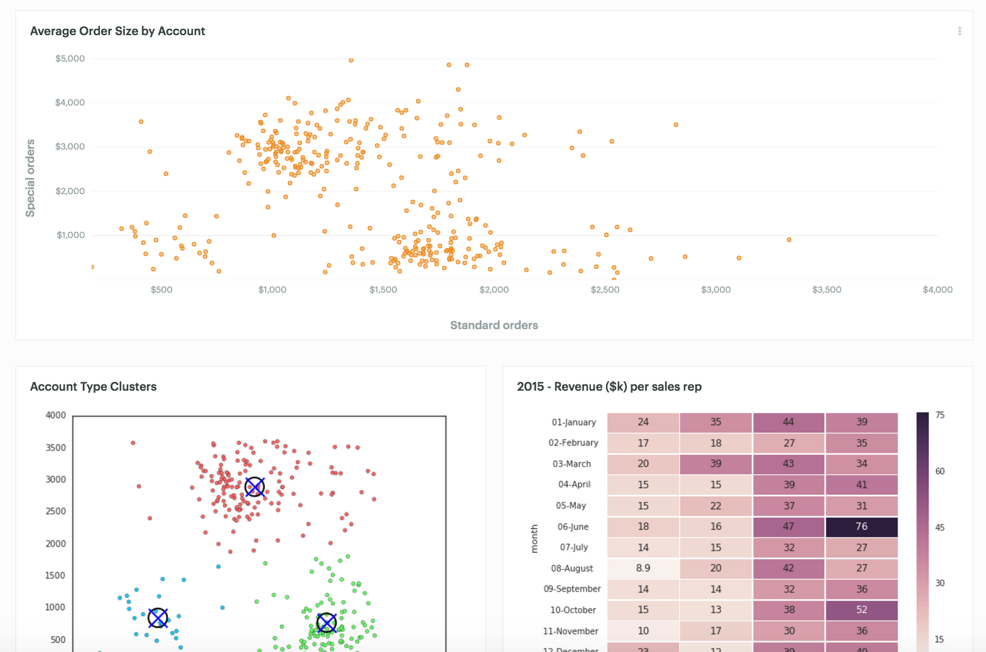The width and height of the screenshot is (986, 652).
Task: Click the darkest heatmap cell showing 76
Action: pyautogui.click(x=862, y=526)
